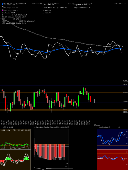Click the ADX indicator chart panel
Image resolution: width=128 pixels, height=170 pixels.
click(15, 139)
